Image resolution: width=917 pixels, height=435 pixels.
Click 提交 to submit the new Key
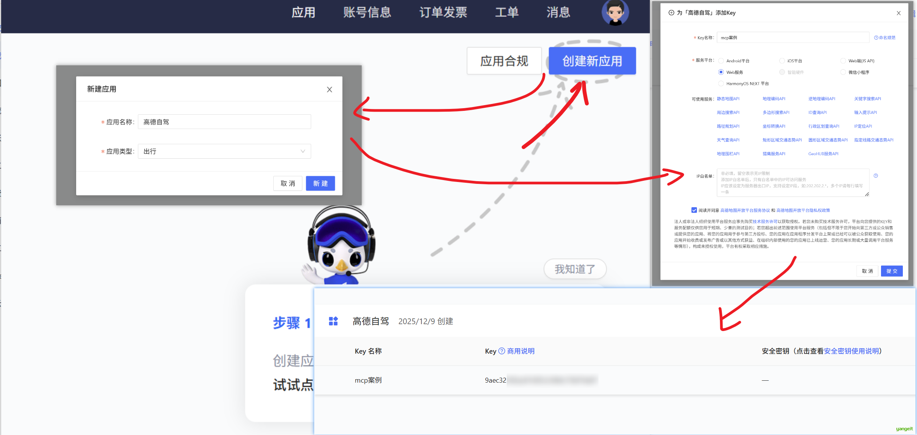tap(892, 271)
